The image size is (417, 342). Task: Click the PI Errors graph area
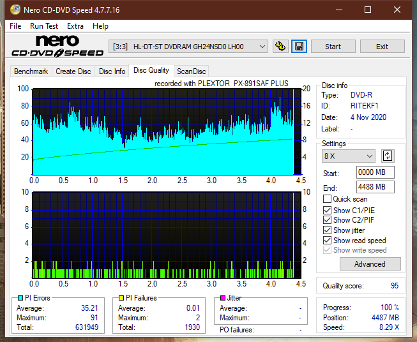click(x=167, y=132)
